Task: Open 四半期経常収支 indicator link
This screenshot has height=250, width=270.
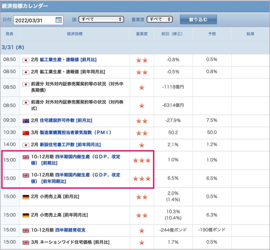Action: coord(70,230)
